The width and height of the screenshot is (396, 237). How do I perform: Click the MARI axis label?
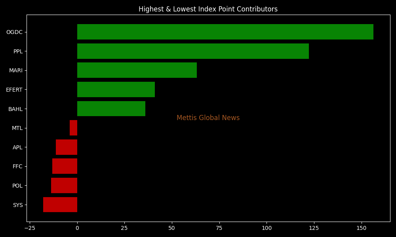(x=16, y=71)
